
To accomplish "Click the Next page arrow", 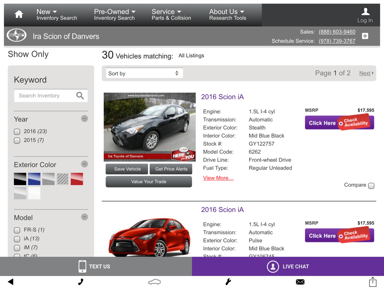I will click(x=373, y=73).
